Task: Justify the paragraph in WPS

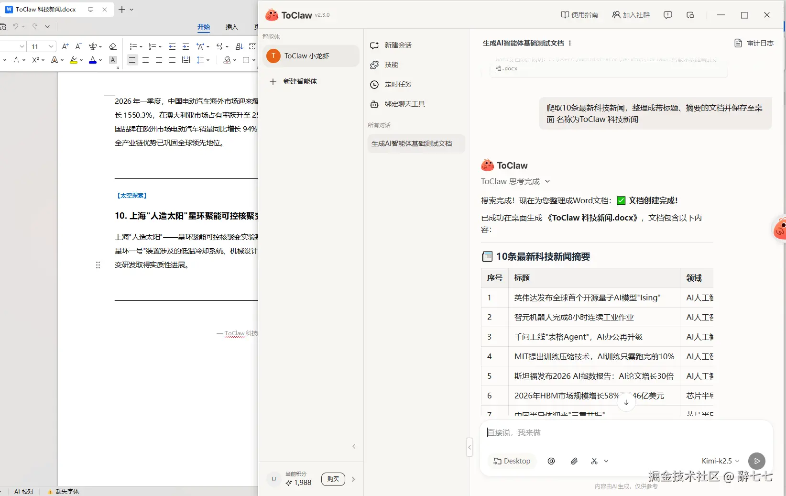Action: (173, 60)
